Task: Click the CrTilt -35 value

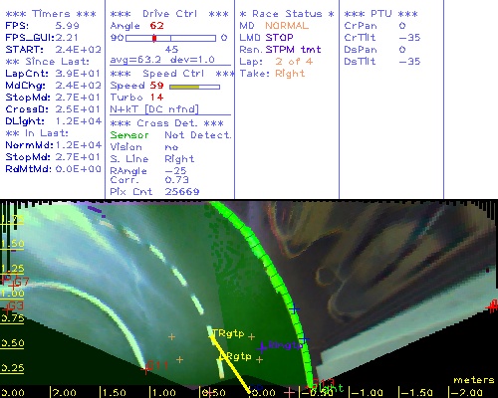Action: 409,38
